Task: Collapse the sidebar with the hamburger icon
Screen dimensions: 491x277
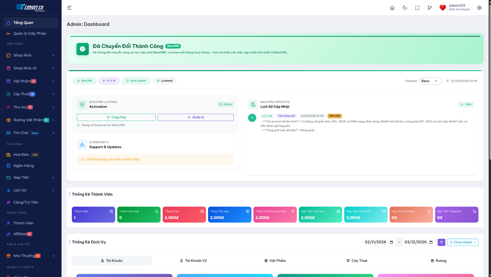Action: [69, 7]
